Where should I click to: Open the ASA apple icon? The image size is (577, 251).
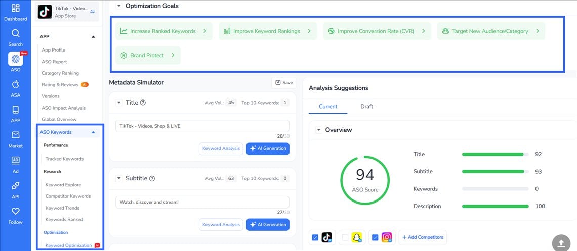click(x=16, y=84)
